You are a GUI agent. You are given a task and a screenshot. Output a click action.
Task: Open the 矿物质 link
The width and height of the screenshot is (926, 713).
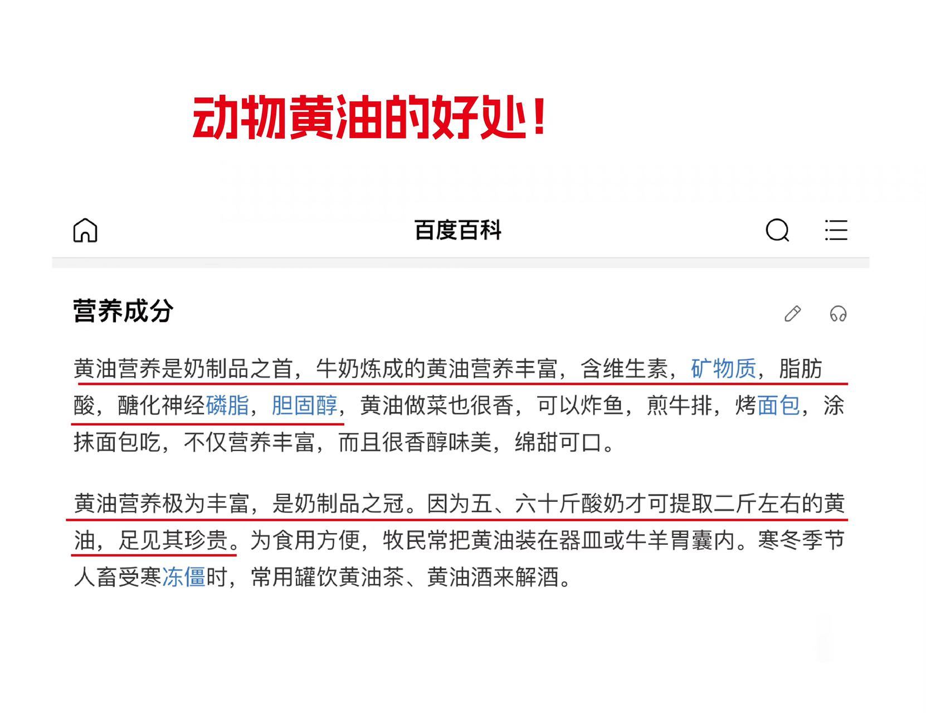(723, 369)
